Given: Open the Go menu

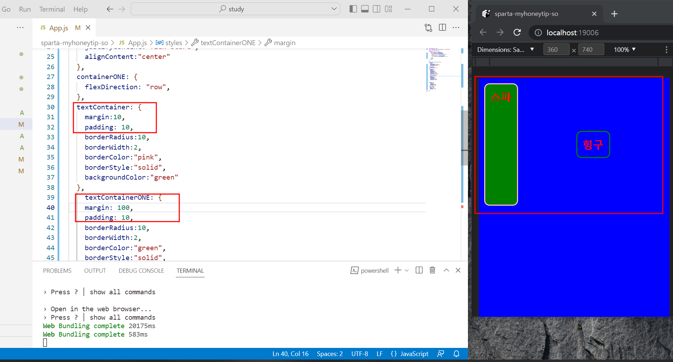Looking at the screenshot, I should (x=6, y=9).
